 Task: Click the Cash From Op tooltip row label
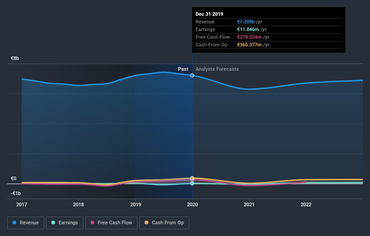tap(211, 45)
